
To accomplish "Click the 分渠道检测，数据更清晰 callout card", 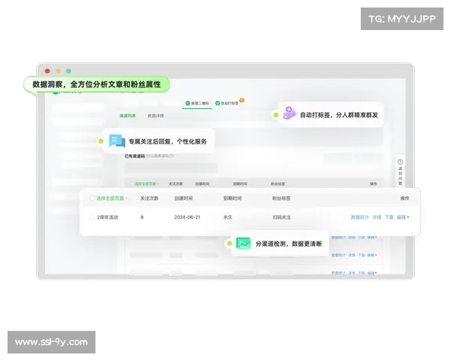I will tap(280, 244).
